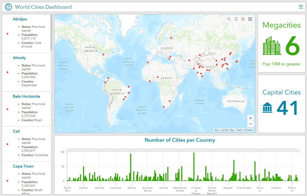307x196 pixels.
Task: Click 'Country: Kazakhstan' text
Action: tap(29, 83)
